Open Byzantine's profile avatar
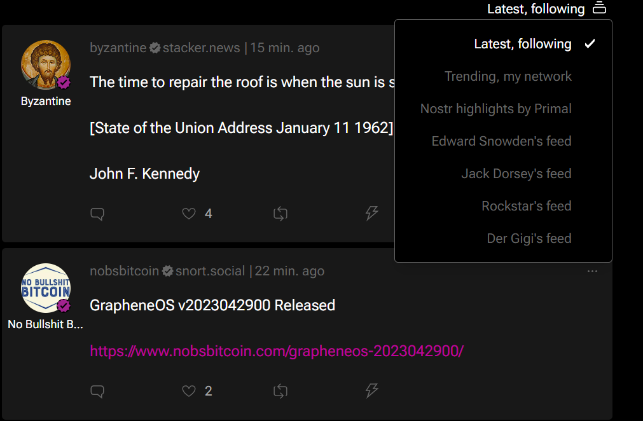Viewport: 643px width, 421px height. [46, 66]
